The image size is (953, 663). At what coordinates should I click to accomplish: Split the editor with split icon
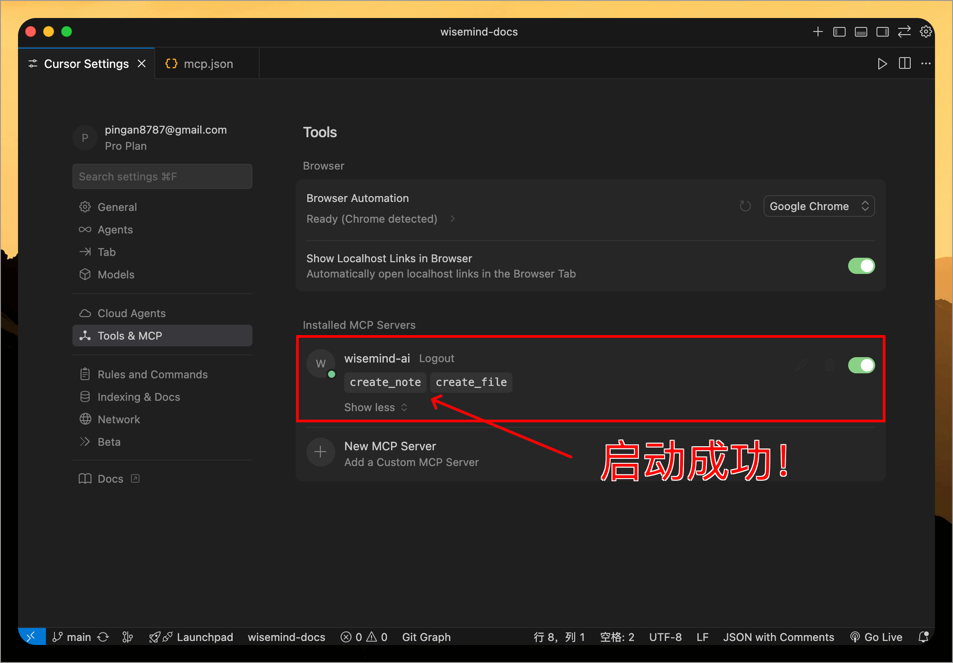[904, 64]
